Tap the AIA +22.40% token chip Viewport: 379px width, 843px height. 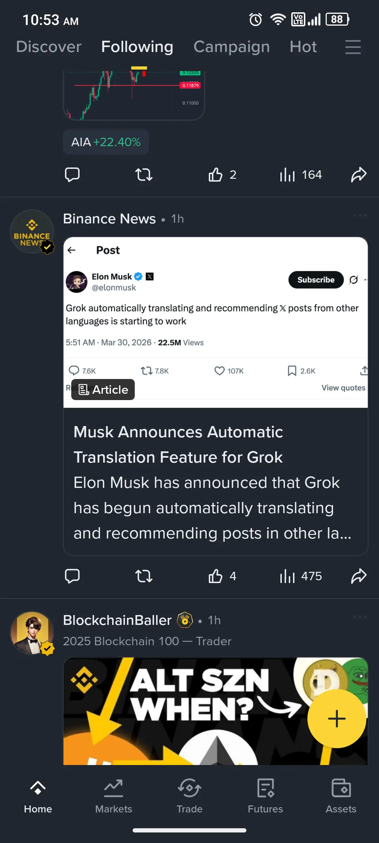106,142
